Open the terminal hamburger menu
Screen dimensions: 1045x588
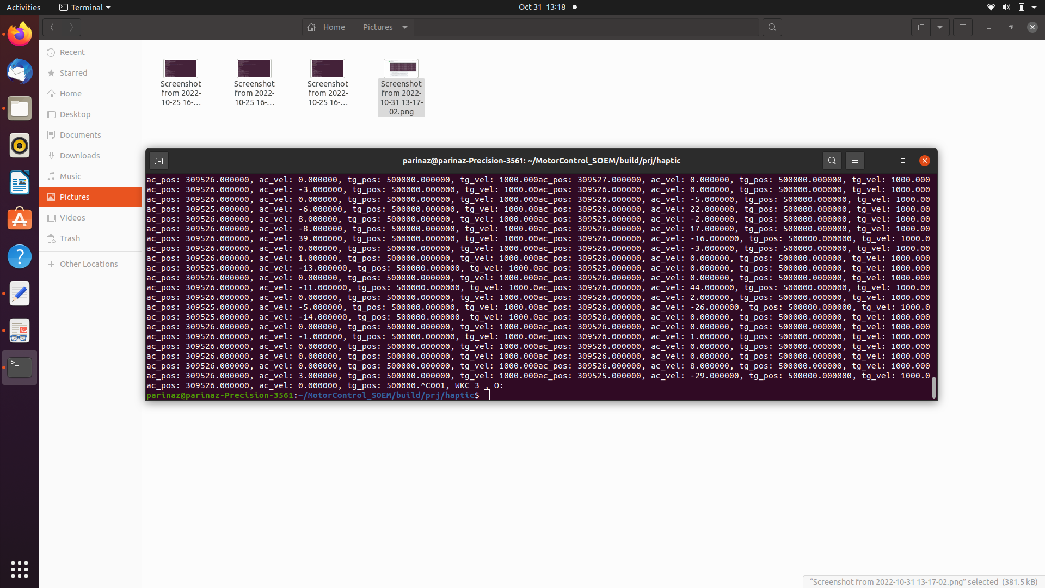[855, 161]
